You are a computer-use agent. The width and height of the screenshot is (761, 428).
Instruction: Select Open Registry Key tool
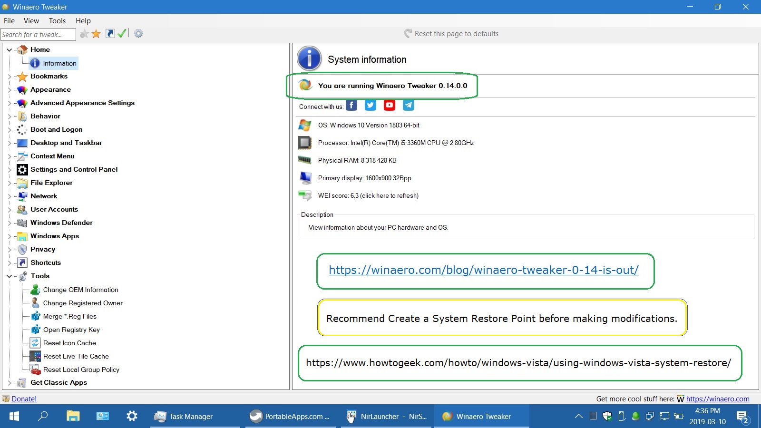coord(71,330)
